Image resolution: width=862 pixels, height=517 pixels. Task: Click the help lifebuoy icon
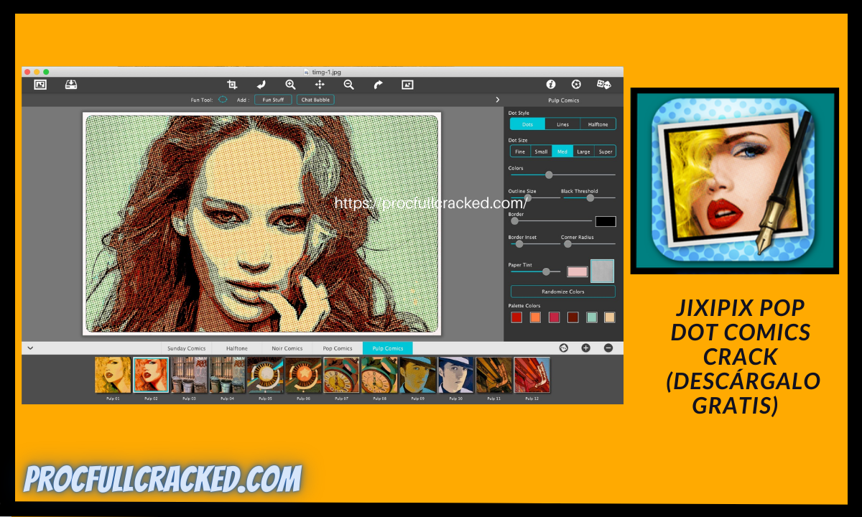click(576, 85)
